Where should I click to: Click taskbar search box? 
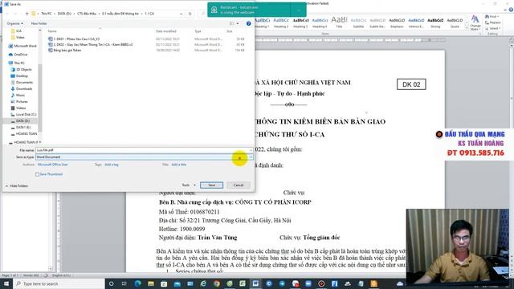(x=59, y=283)
